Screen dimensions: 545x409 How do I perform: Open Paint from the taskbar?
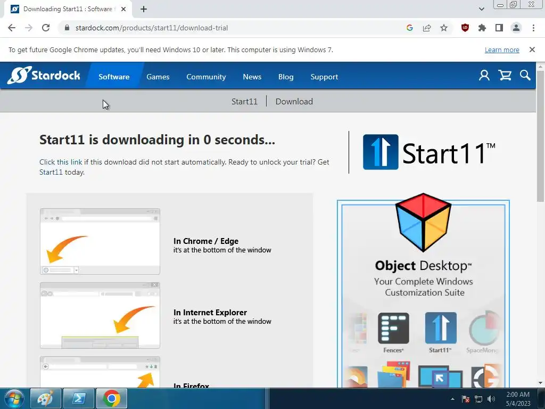click(46, 398)
